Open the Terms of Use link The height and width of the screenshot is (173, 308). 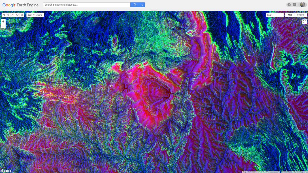click(x=287, y=172)
